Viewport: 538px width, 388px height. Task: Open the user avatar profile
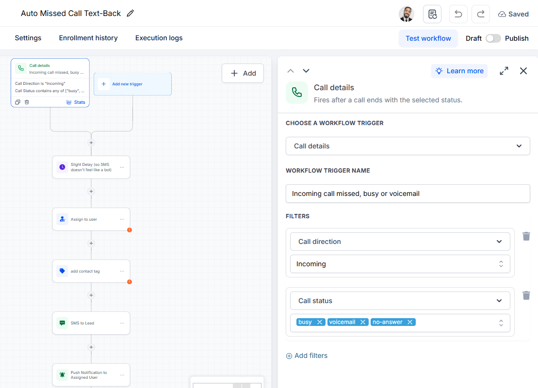(406, 14)
